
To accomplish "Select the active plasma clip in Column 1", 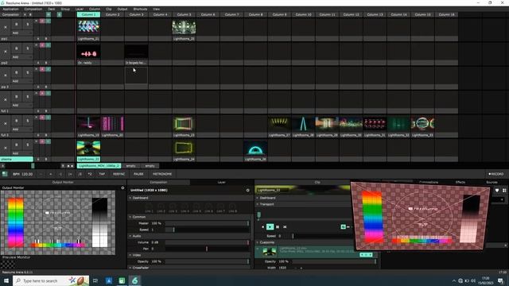I will tap(88, 149).
